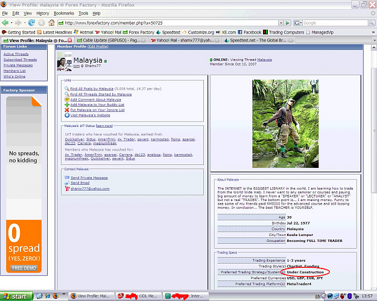Viewport: 377px width, 301px height.
Task: Go to the Home page icon
Action: point(51,23)
